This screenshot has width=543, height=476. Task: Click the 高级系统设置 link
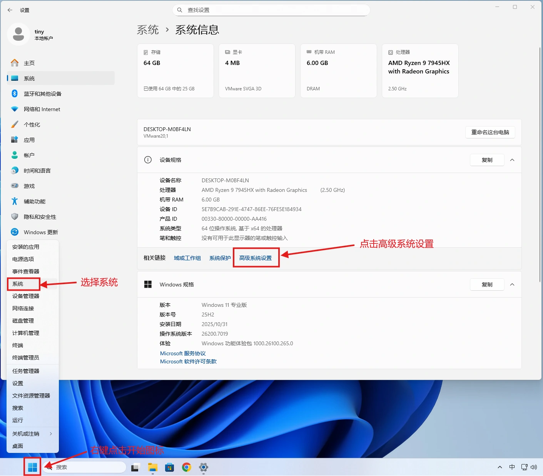coord(256,258)
